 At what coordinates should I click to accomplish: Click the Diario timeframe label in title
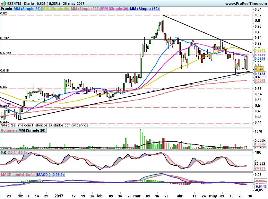tap(29, 4)
